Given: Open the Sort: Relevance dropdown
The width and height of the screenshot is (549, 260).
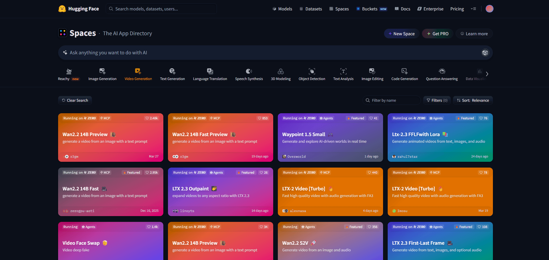Looking at the screenshot, I should coord(473,100).
